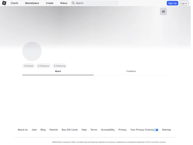Open the 0 Following pill

coord(59,66)
